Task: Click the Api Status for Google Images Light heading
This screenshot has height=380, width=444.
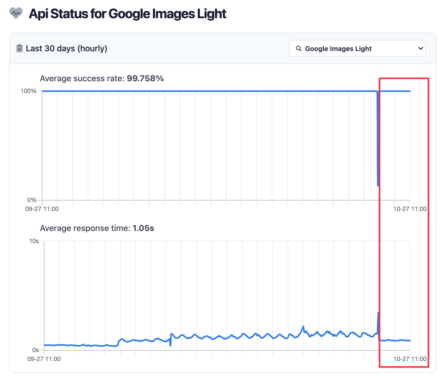Action: (x=128, y=14)
